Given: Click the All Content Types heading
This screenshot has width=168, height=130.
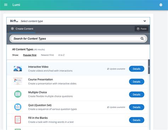Looking at the screenshot, I should tap(23, 49).
